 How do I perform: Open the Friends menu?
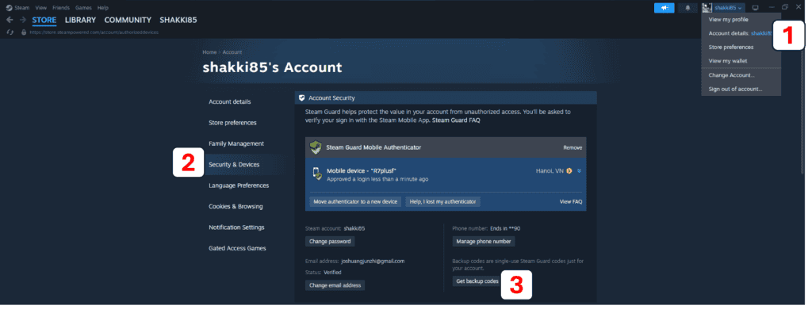61,7
